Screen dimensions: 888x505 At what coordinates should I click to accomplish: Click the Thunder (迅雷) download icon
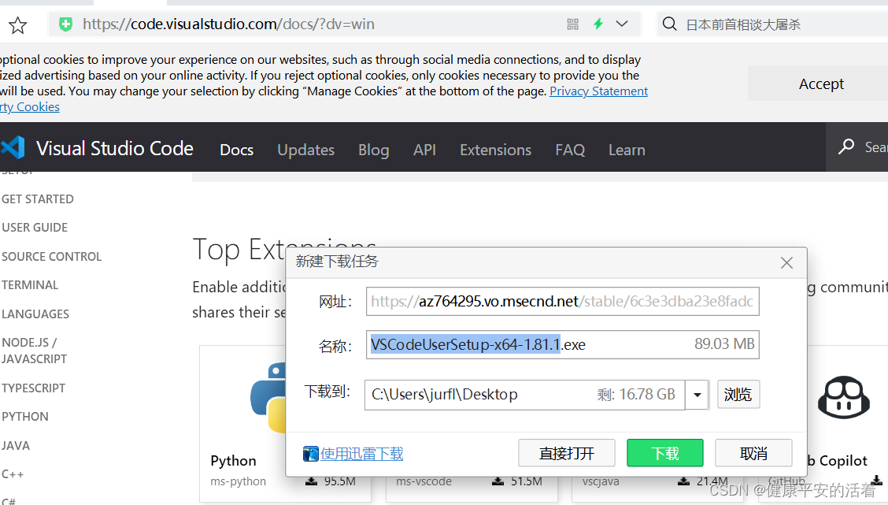(310, 454)
